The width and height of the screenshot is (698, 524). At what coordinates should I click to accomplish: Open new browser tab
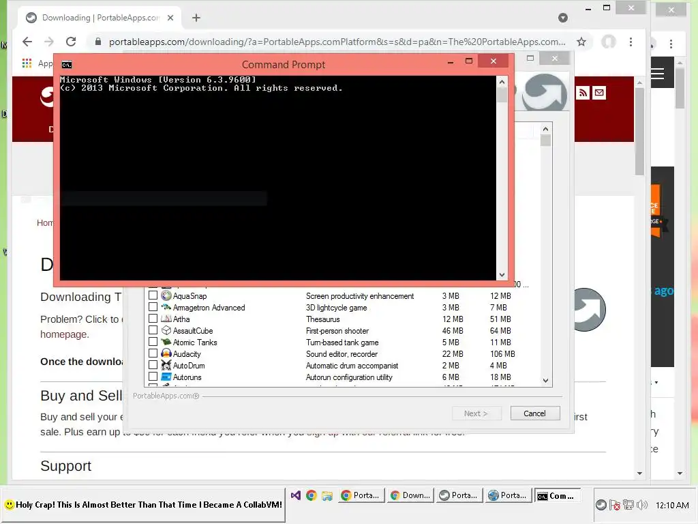(x=196, y=18)
